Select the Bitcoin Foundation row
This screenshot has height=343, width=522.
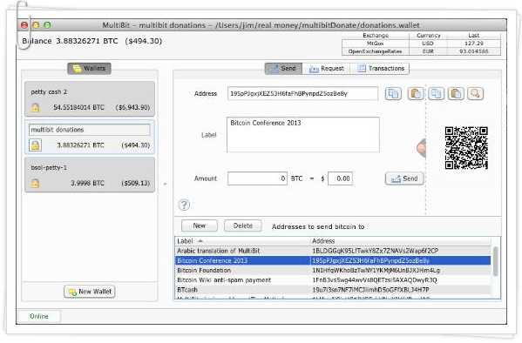(x=333, y=270)
